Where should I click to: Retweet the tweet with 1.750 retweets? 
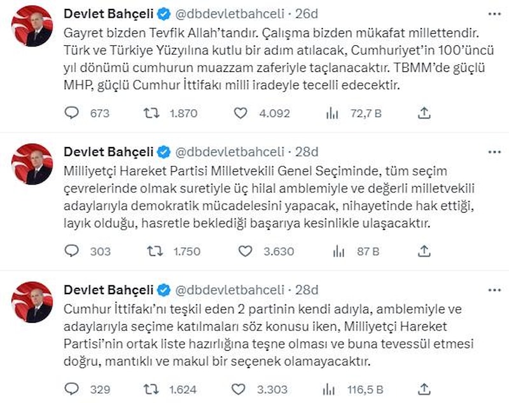click(x=155, y=251)
